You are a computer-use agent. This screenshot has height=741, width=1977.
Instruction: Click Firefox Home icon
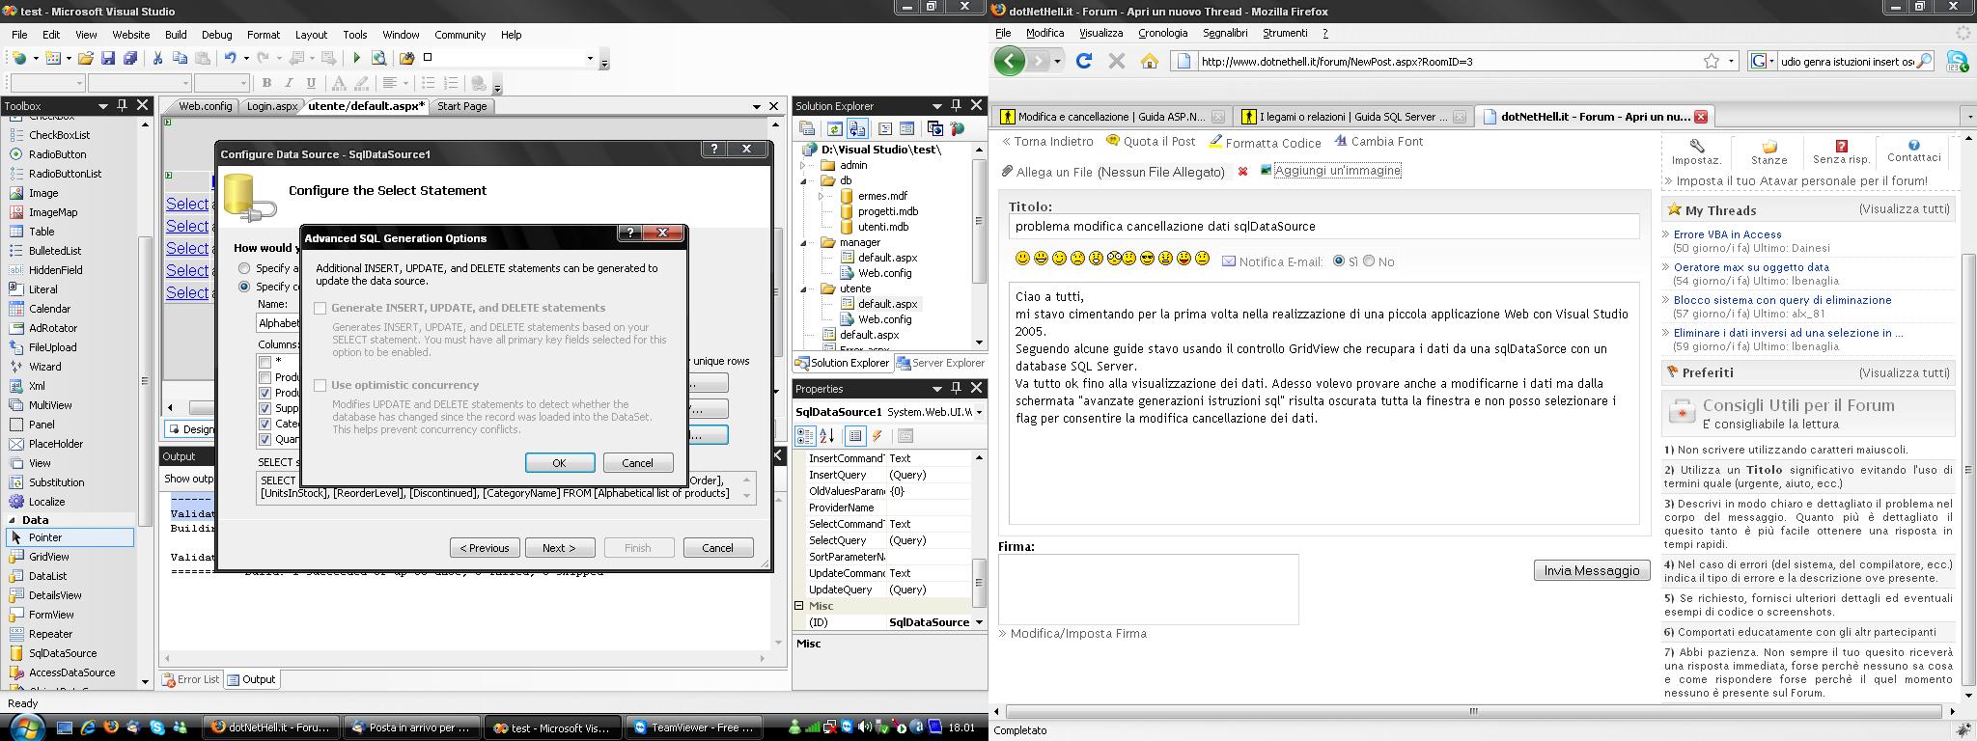pos(1149,61)
